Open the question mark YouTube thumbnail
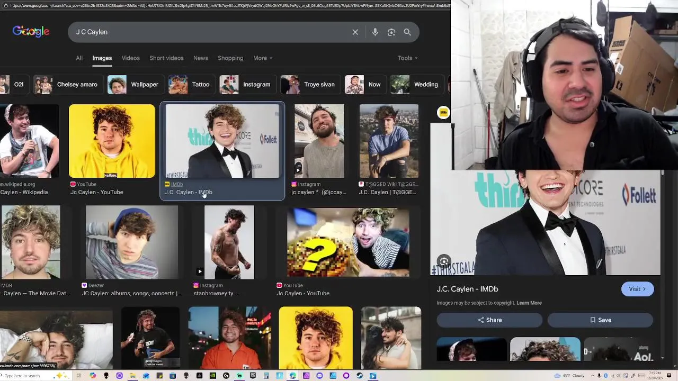This screenshot has height=381, width=678. coord(348,242)
